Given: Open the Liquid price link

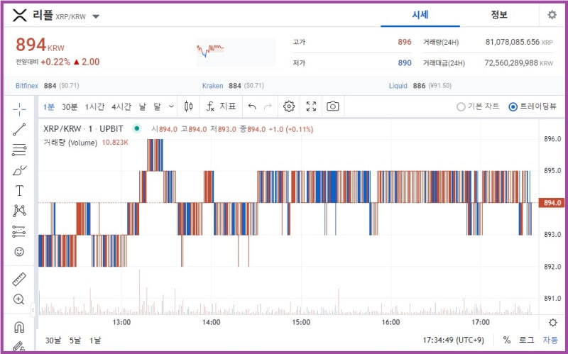Looking at the screenshot, I should pos(398,86).
